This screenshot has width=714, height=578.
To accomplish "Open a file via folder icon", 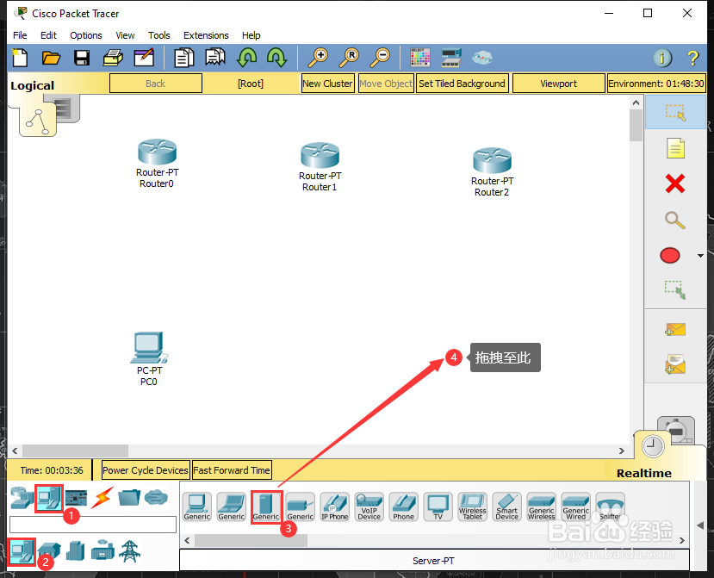I will pos(51,58).
